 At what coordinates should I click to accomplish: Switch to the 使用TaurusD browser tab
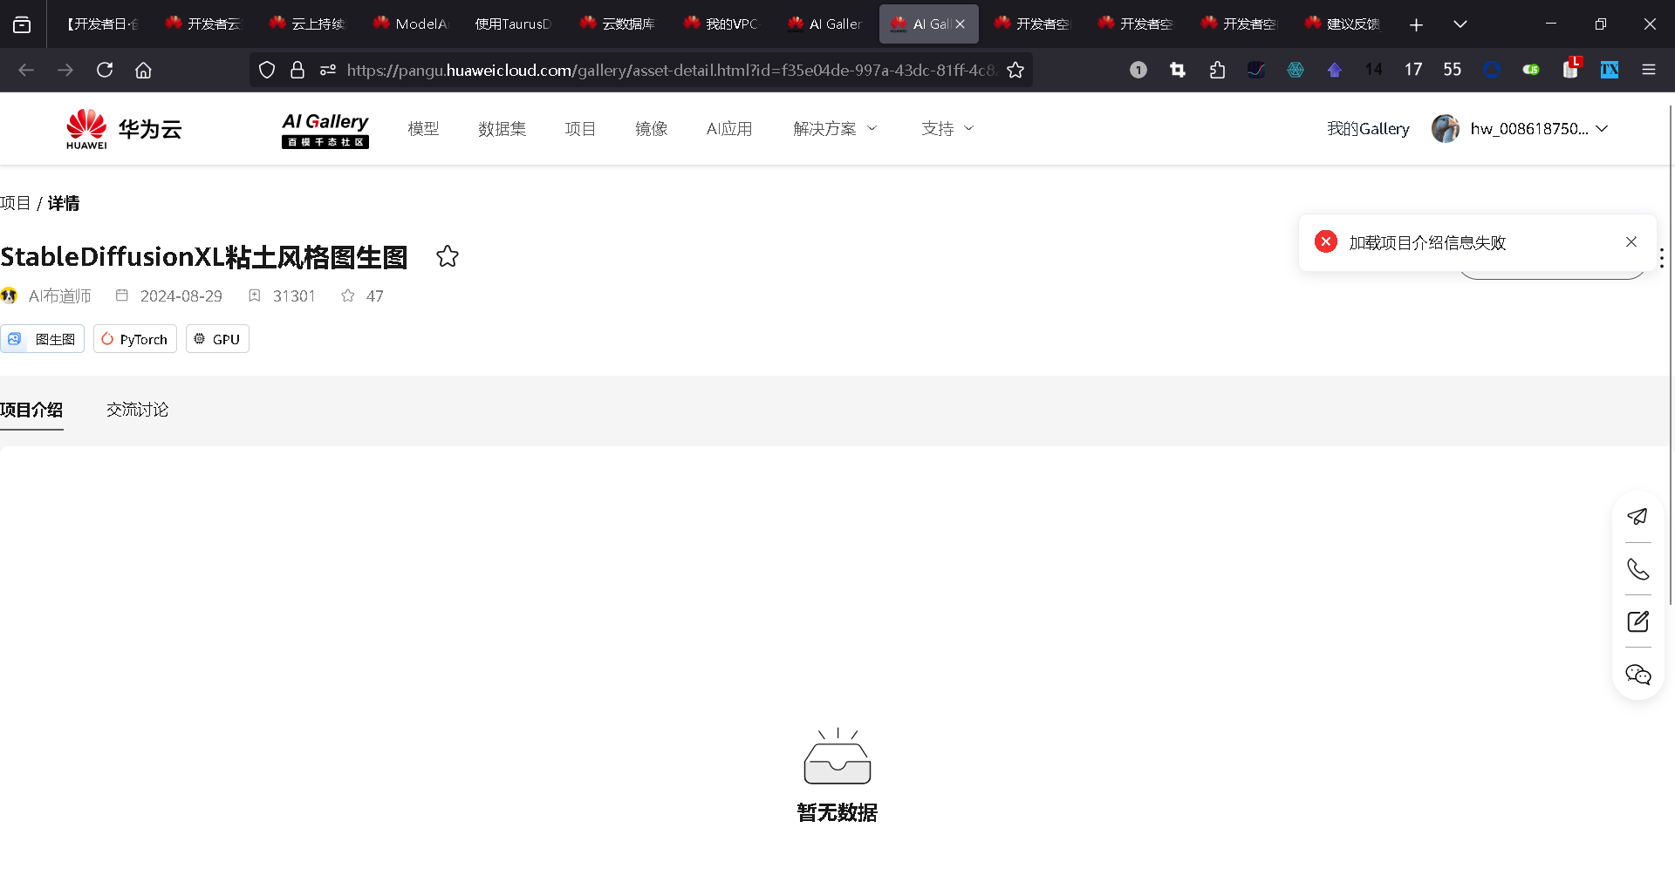pyautogui.click(x=513, y=24)
